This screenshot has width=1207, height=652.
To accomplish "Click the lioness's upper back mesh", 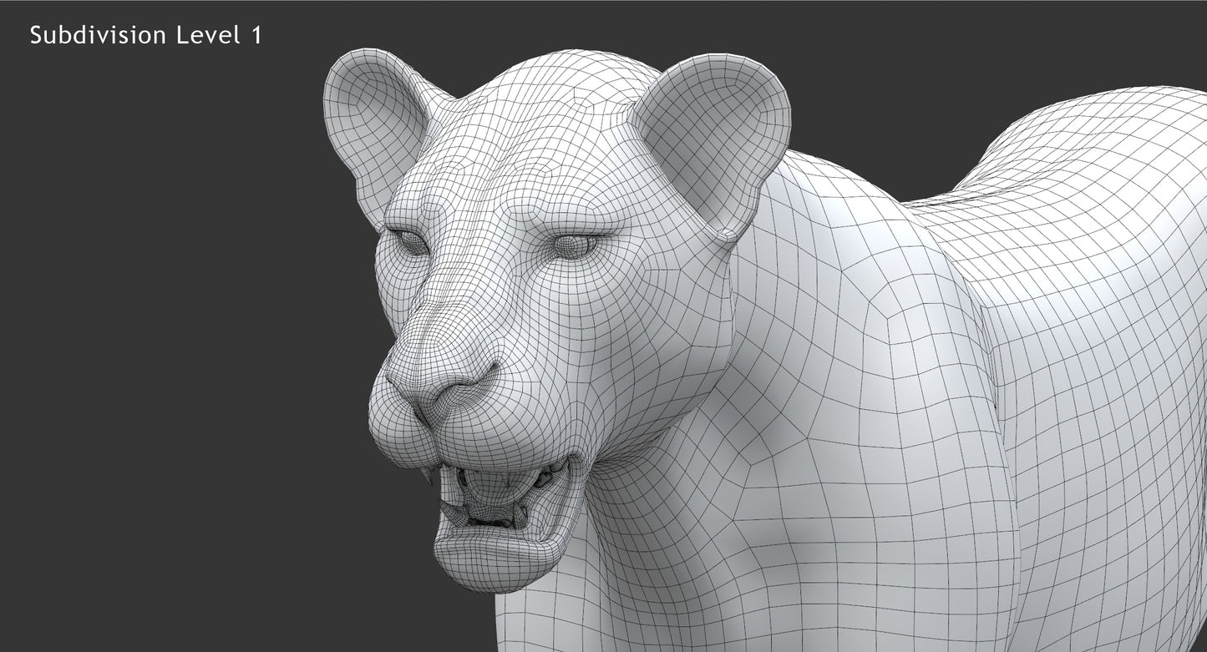I will click(1086, 150).
